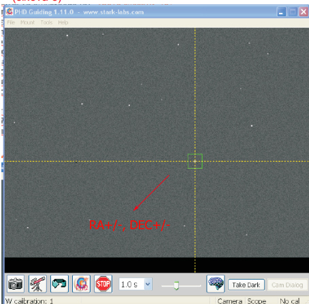Open the Tools menu
Screen dimensions: 309x304
click(46, 22)
